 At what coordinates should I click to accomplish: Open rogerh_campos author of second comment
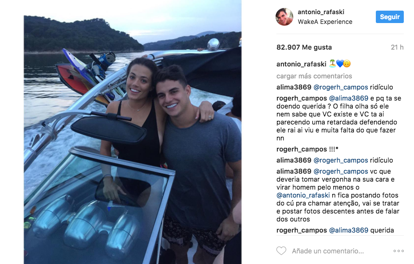coord(302,98)
